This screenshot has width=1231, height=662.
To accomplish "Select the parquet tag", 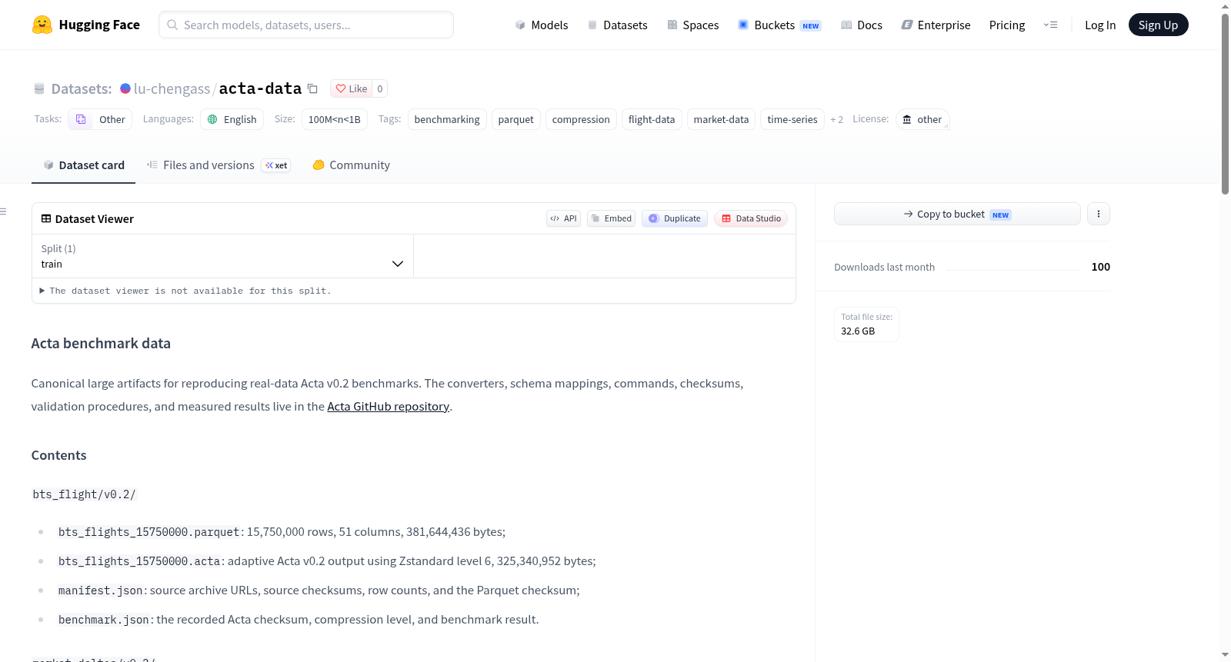I will (x=515, y=119).
